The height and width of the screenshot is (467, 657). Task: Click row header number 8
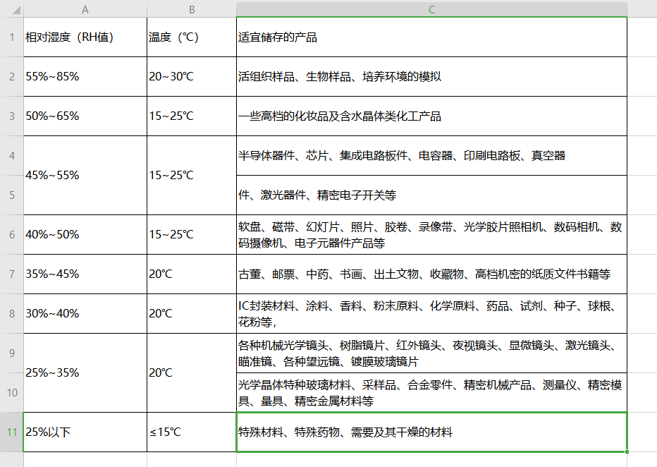pyautogui.click(x=11, y=313)
